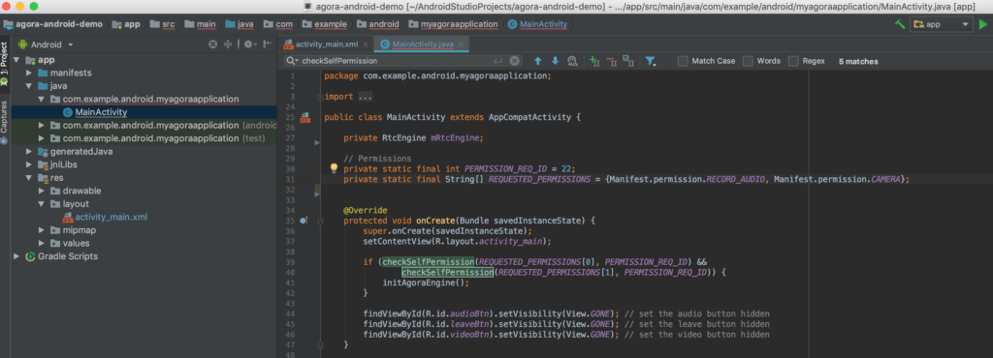Click the Find All in find window icon
993x358 pixels.
(x=572, y=61)
